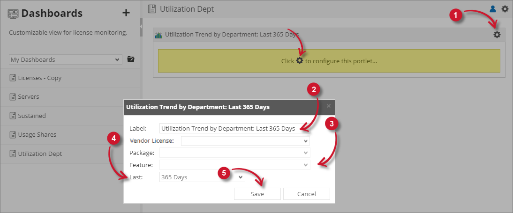The height and width of the screenshot is (213, 513).
Task: Close the dialog with the X button
Action: click(328, 106)
